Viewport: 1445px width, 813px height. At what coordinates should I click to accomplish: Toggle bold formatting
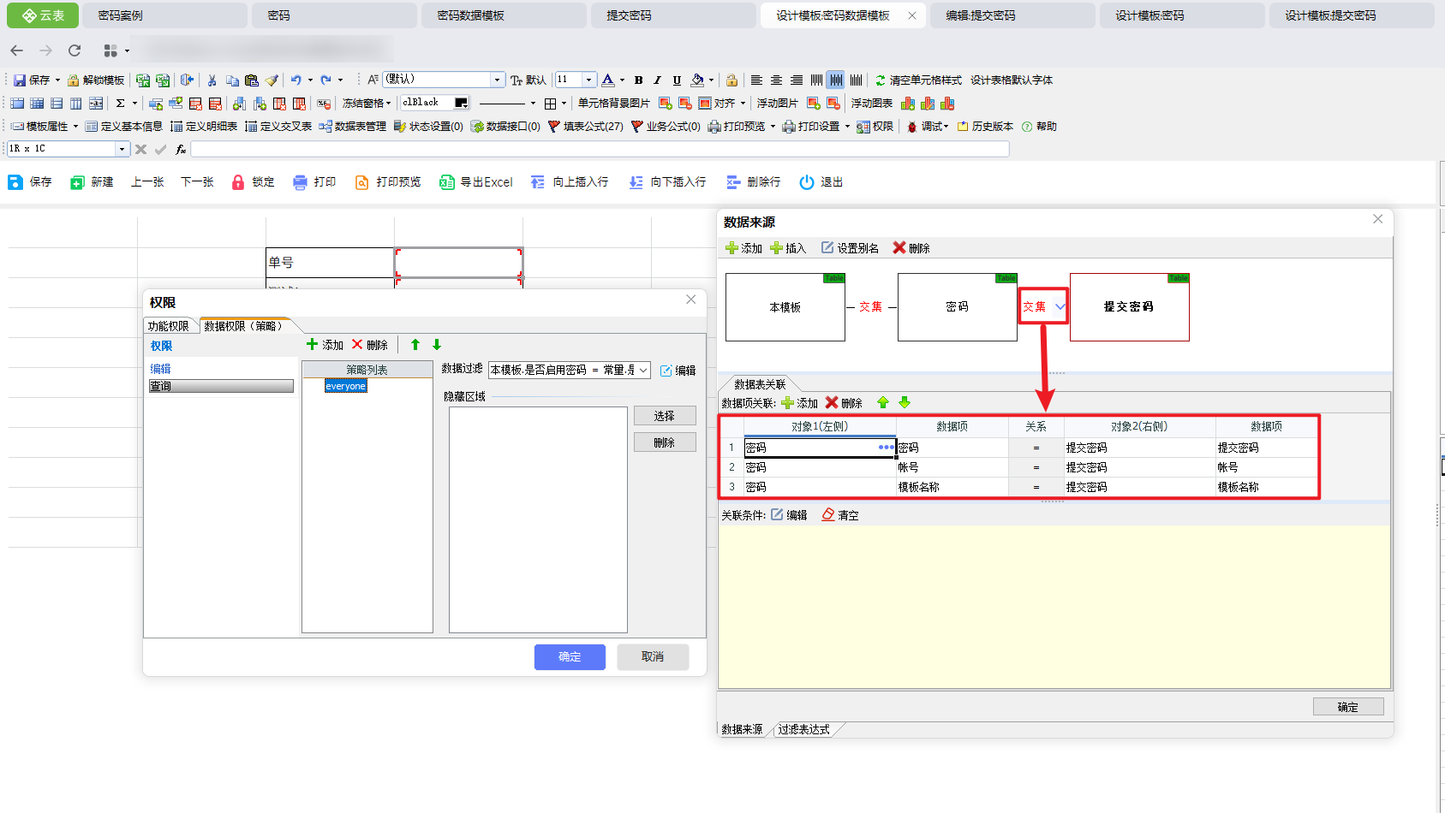638,80
